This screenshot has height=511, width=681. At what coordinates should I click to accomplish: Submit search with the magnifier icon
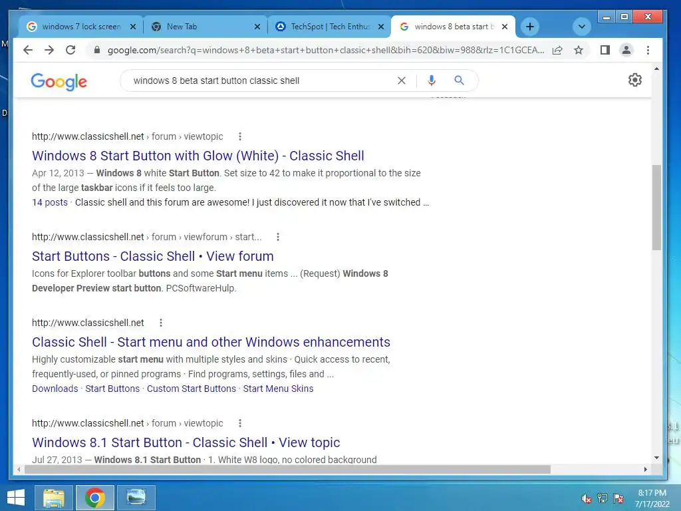pyautogui.click(x=459, y=81)
